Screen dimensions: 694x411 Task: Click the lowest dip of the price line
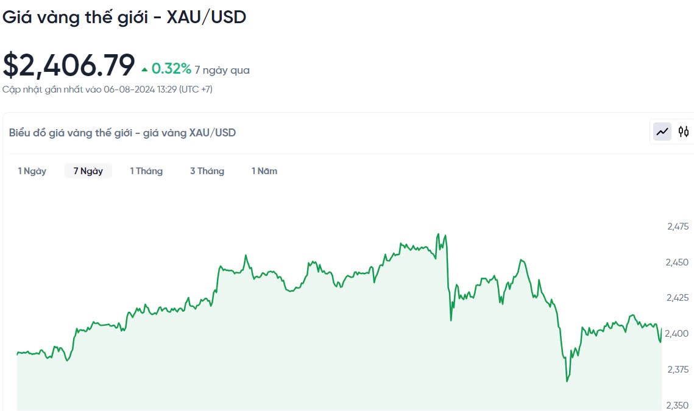pos(567,381)
